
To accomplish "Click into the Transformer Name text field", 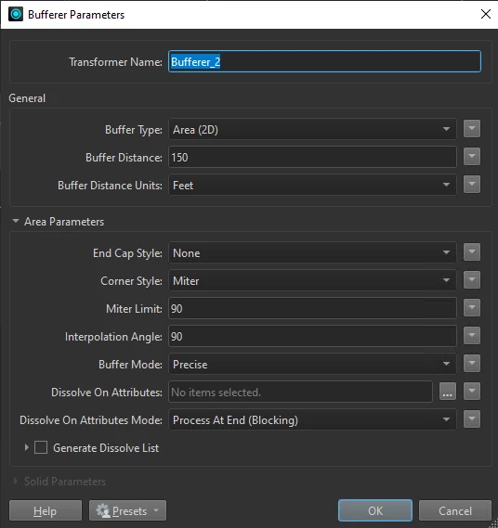I will (x=324, y=61).
